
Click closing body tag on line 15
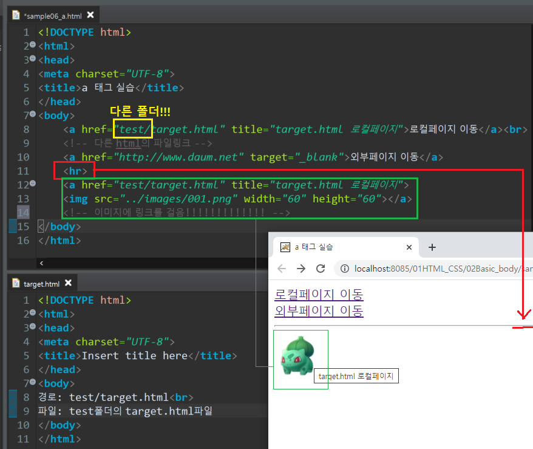tap(60, 227)
